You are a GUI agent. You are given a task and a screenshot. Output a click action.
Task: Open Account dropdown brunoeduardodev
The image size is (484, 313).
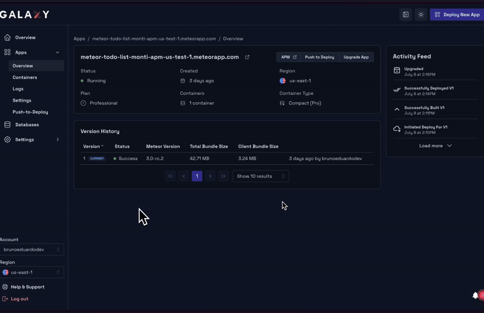(32, 250)
